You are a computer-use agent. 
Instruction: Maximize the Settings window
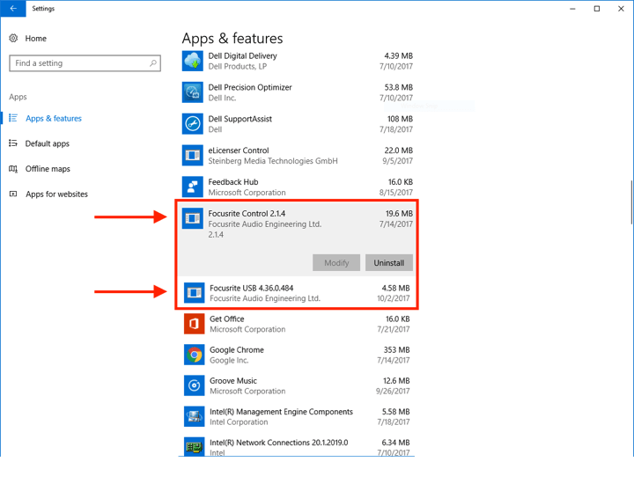coord(597,9)
